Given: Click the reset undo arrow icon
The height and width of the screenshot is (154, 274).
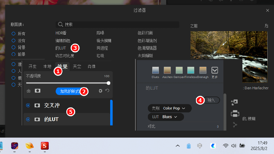Looking at the screenshot, I should coord(107,90).
